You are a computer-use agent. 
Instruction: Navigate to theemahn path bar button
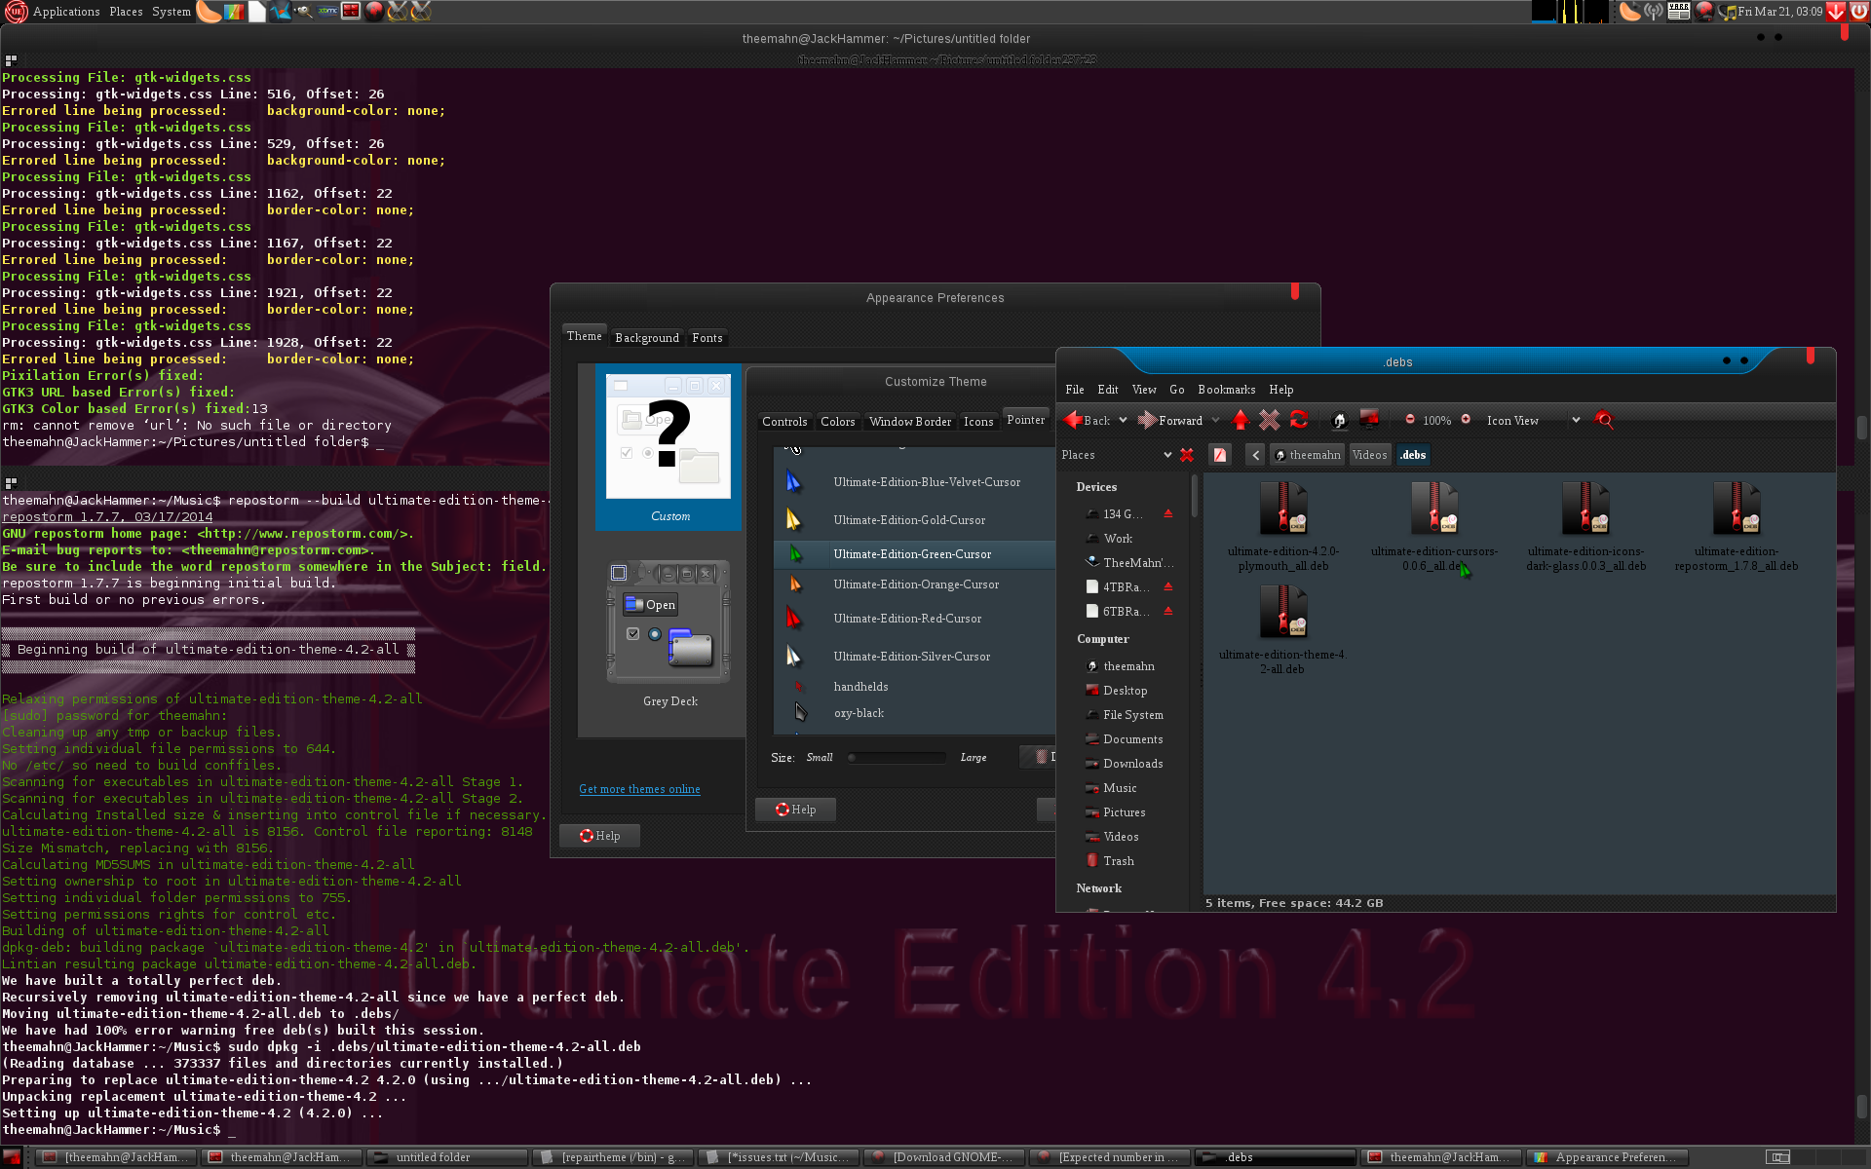click(1307, 455)
